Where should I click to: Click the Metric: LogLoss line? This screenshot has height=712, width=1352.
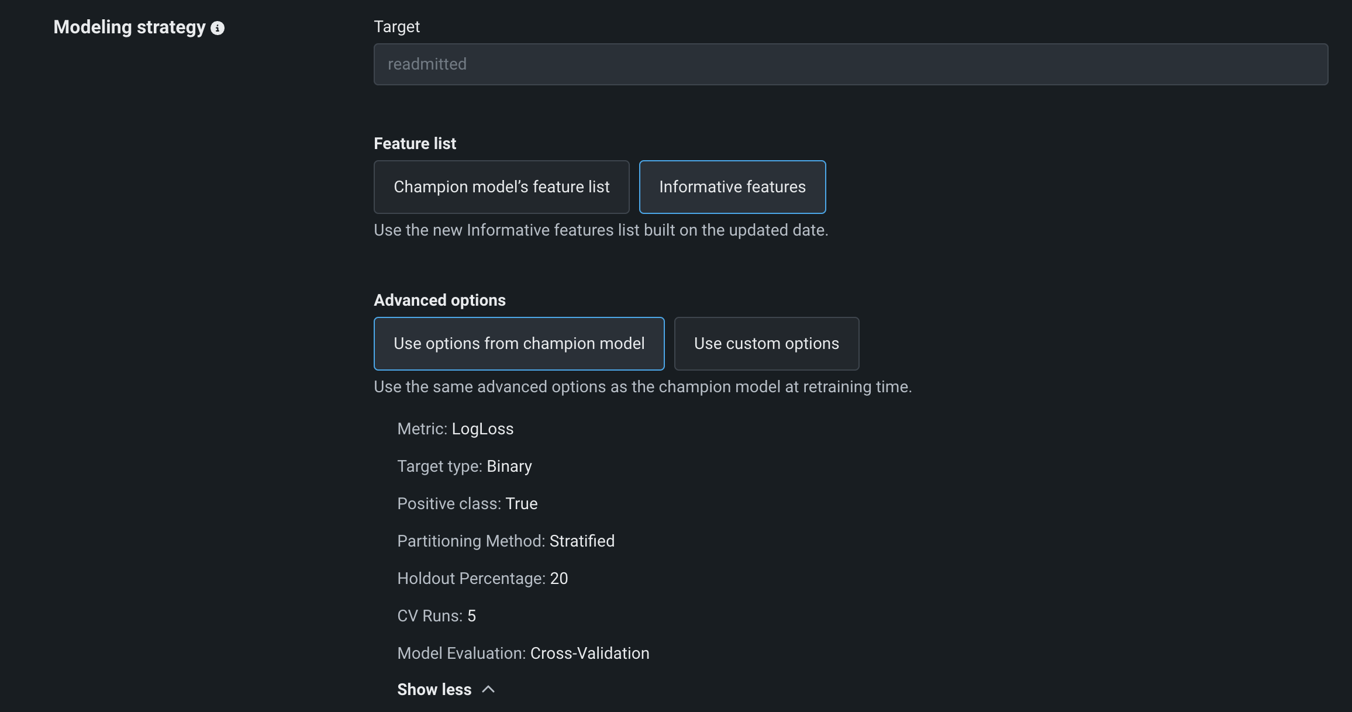[455, 429]
